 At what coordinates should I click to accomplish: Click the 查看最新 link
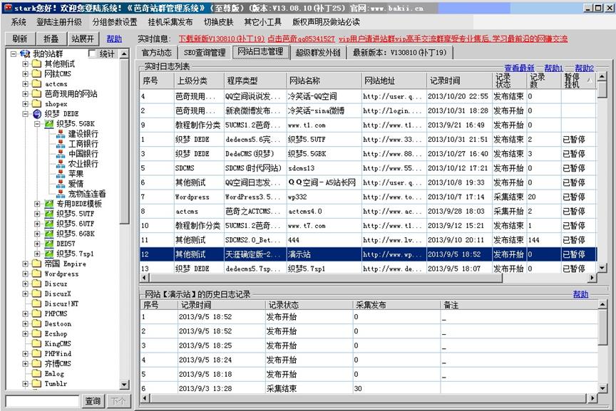tap(519, 68)
